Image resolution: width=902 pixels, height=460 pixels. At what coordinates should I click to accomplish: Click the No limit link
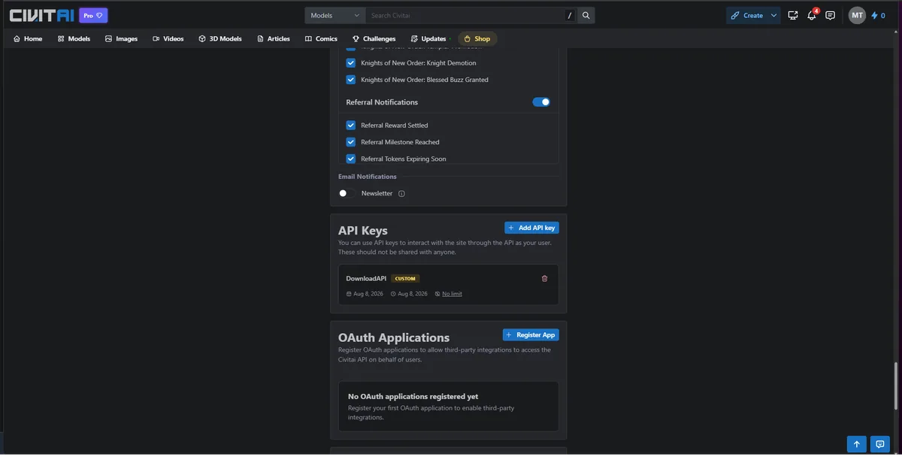tap(452, 294)
